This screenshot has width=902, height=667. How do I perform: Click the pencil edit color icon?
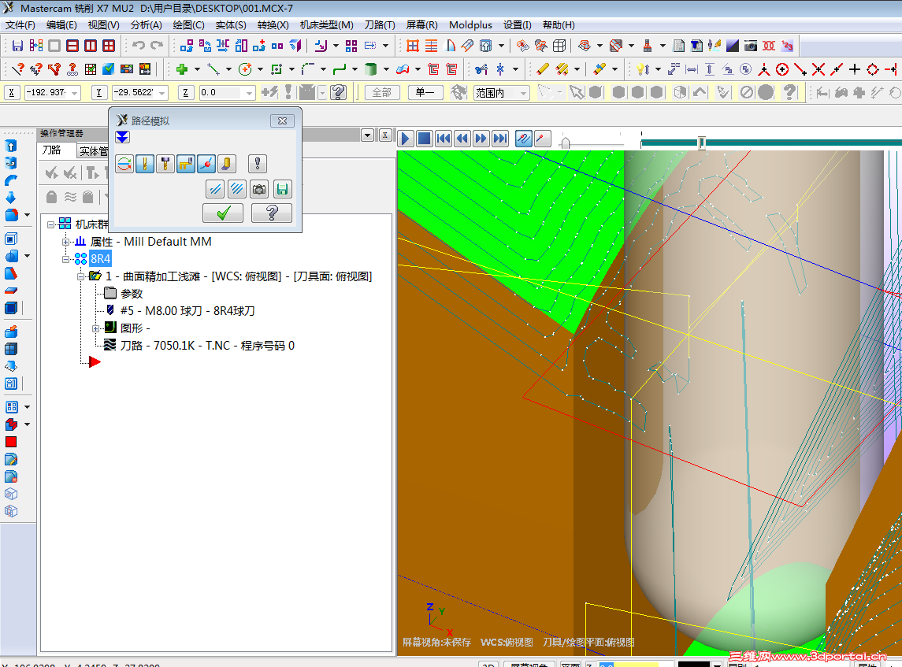point(542,69)
